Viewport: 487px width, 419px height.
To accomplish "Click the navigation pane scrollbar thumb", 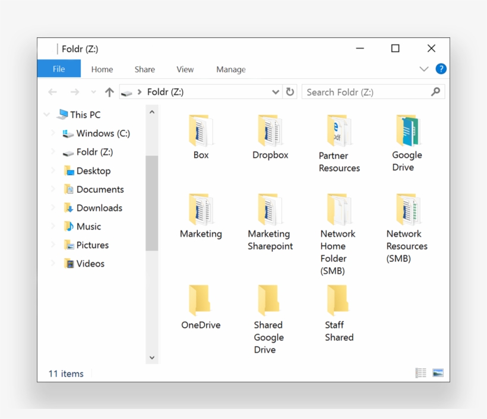I will pos(151,203).
